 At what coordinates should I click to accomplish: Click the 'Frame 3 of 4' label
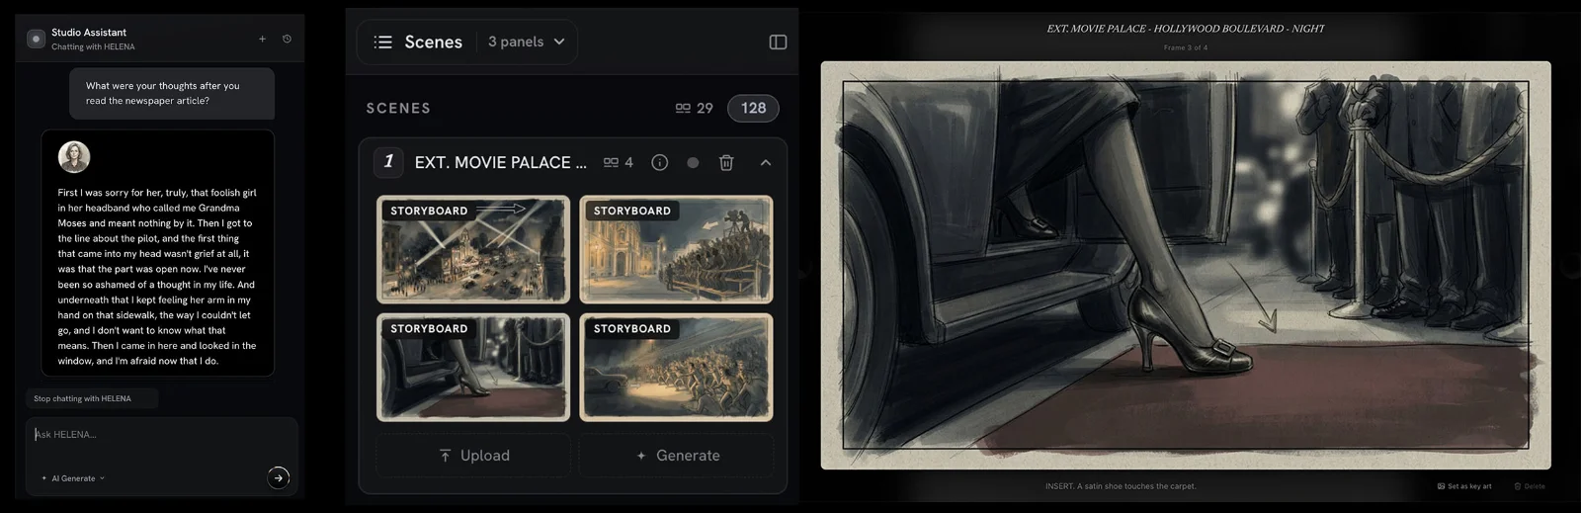(x=1185, y=47)
